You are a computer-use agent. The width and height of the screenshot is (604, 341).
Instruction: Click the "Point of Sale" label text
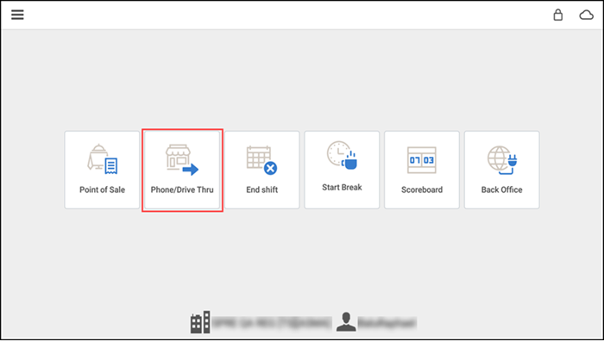pyautogui.click(x=102, y=189)
